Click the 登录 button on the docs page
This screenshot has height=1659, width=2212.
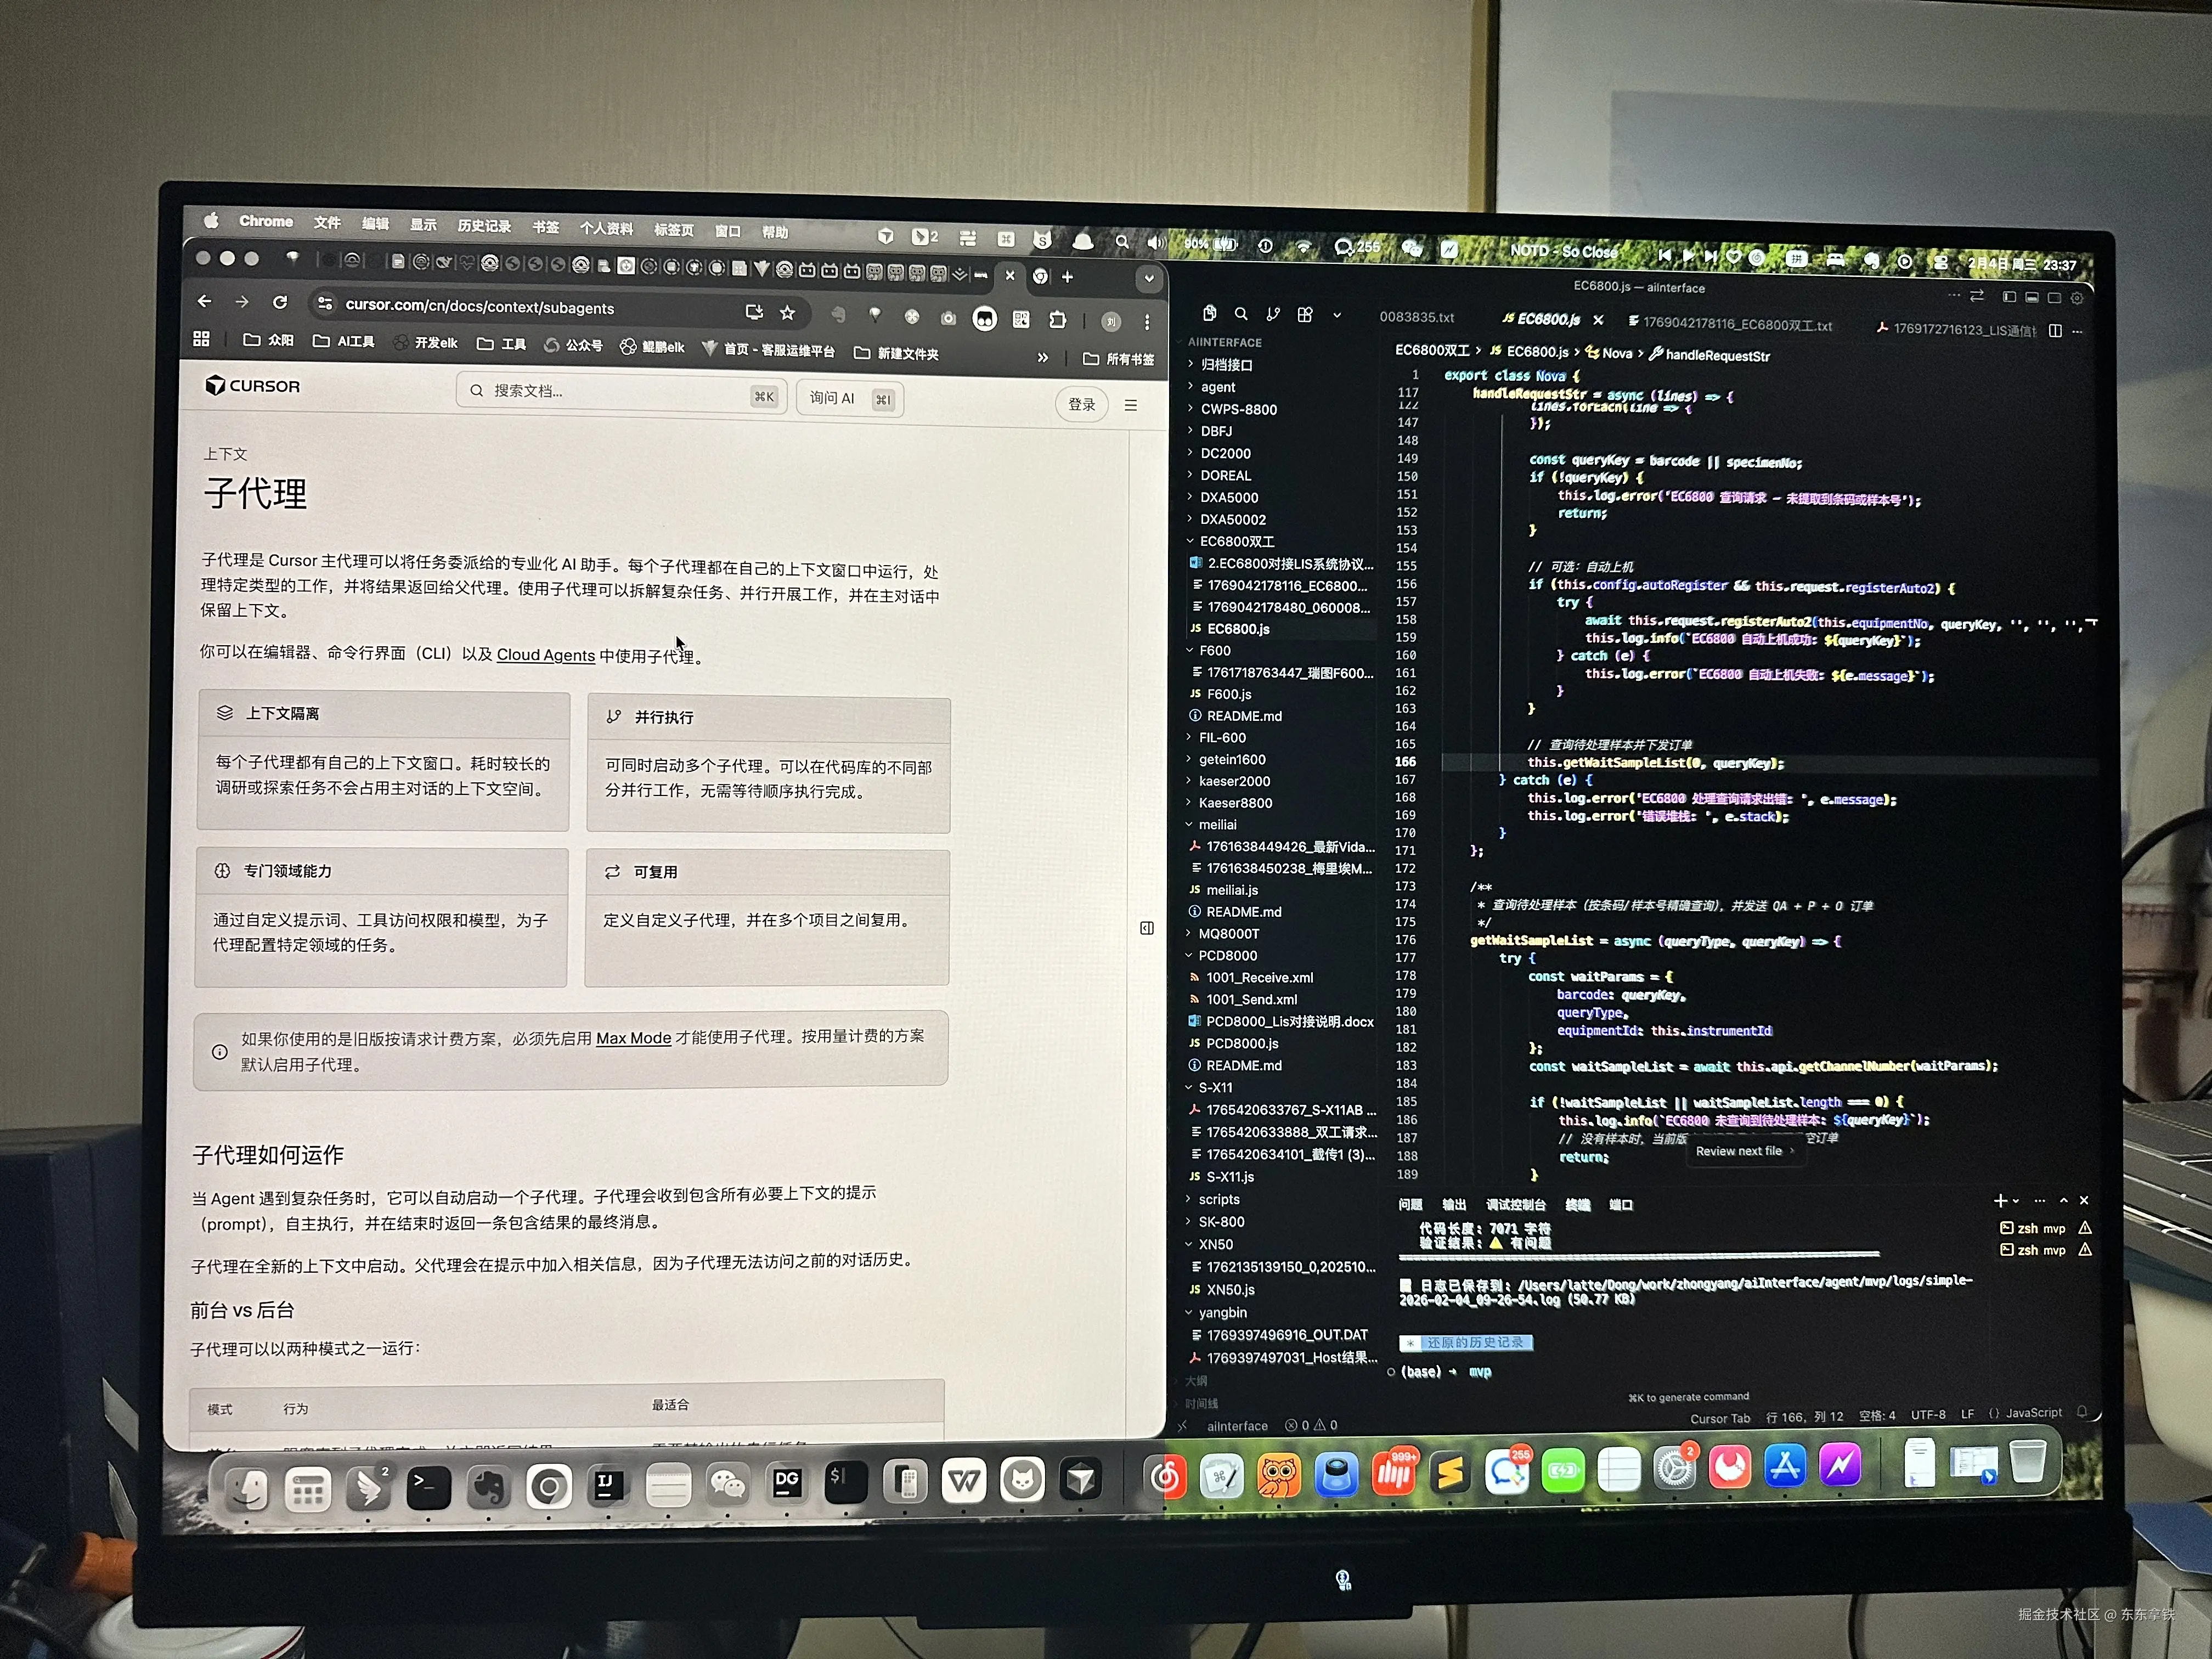pyautogui.click(x=1082, y=404)
